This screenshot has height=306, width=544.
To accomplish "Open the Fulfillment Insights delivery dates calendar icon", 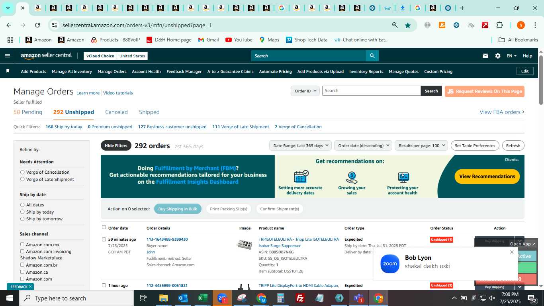I will (301, 177).
